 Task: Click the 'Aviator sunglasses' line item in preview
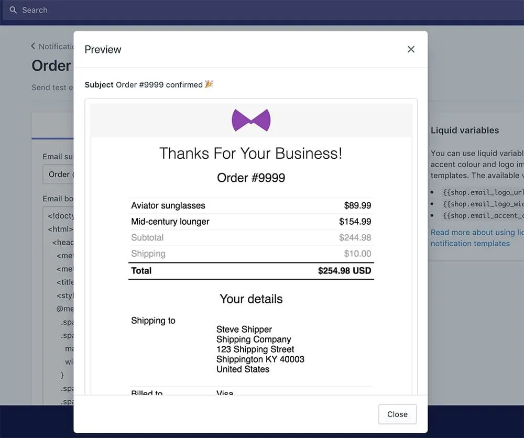tap(168, 205)
